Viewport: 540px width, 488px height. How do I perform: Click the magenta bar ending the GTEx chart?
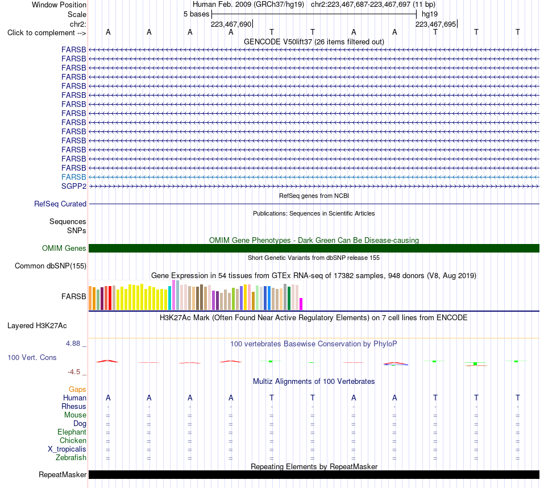pos(301,304)
